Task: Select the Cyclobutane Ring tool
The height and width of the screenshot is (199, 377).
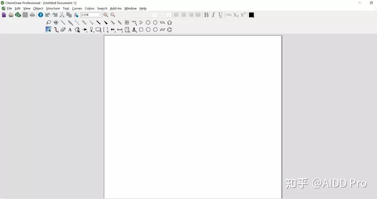Action: [141, 30]
